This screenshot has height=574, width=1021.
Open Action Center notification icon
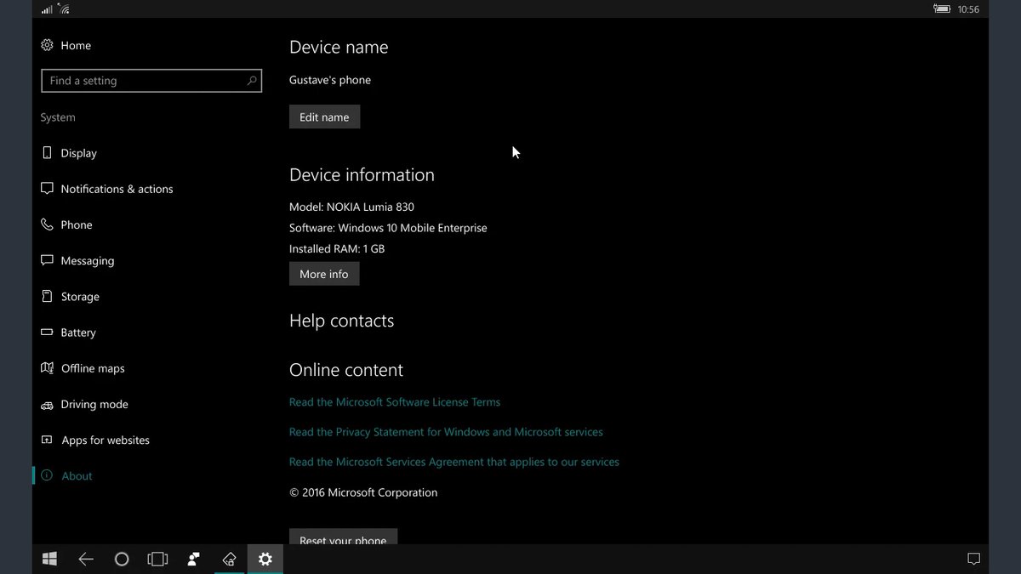coord(973,559)
